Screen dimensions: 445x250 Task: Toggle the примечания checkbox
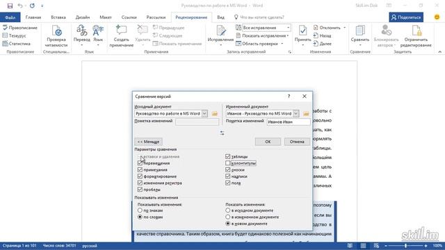click(140, 169)
